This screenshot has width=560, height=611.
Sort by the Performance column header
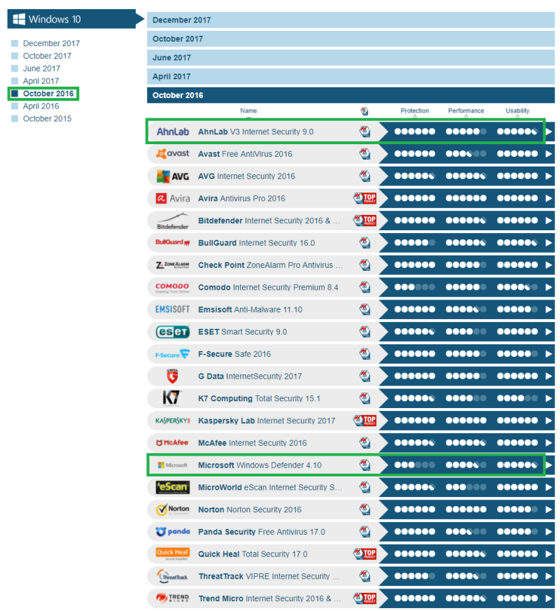(466, 111)
